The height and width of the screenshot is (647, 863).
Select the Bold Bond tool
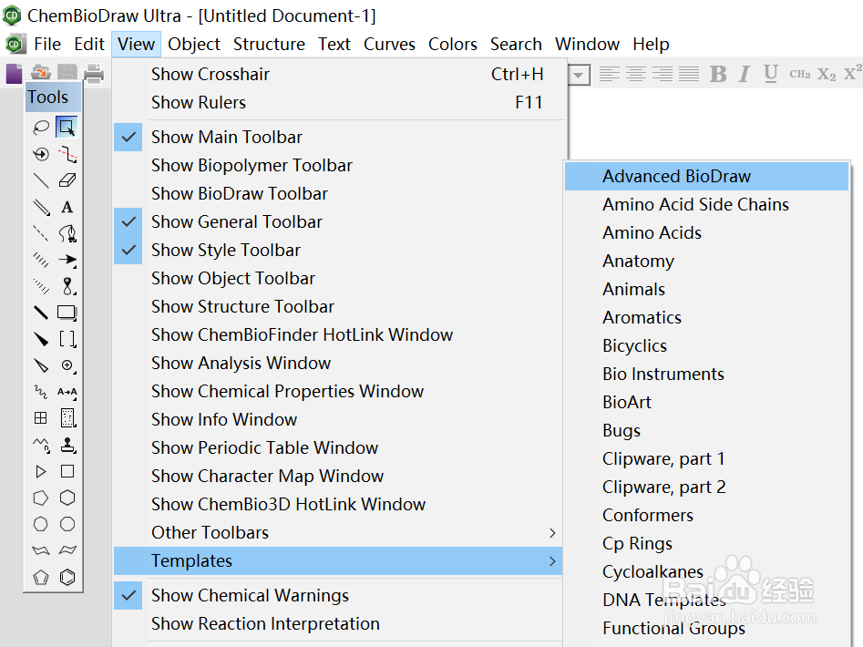tap(41, 313)
